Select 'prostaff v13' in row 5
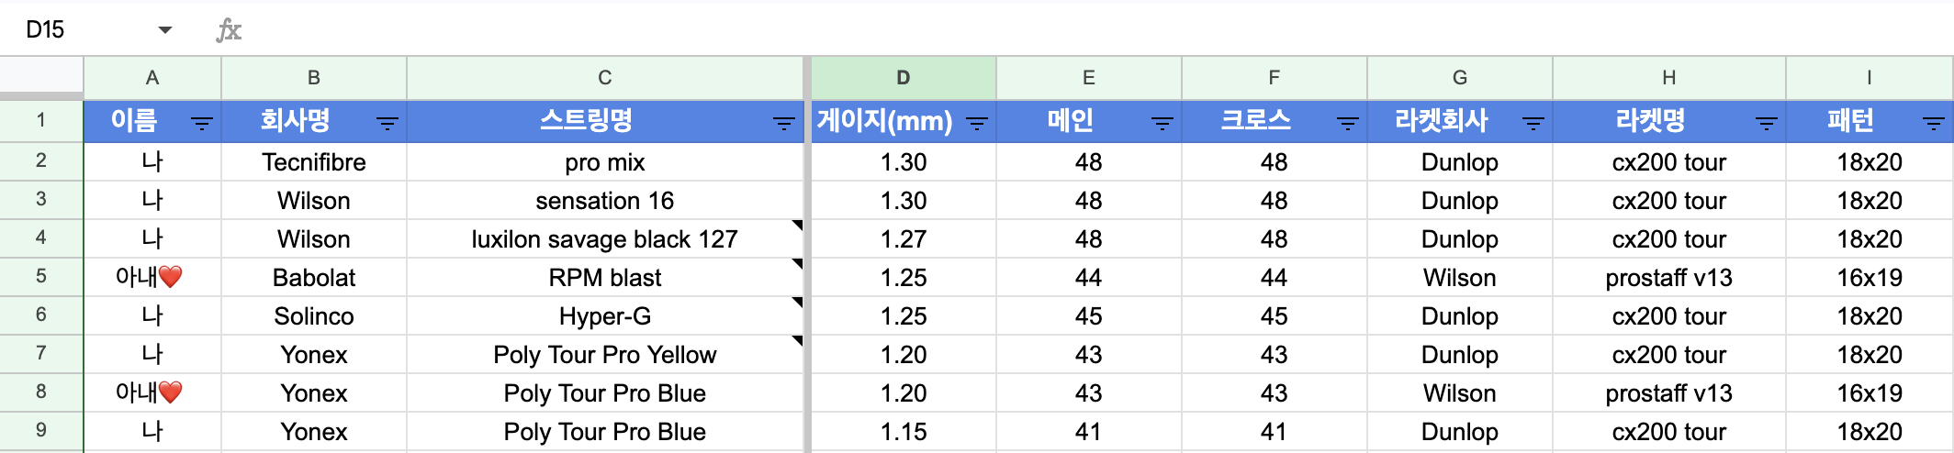Viewport: 1954px width, 453px height. click(1669, 277)
